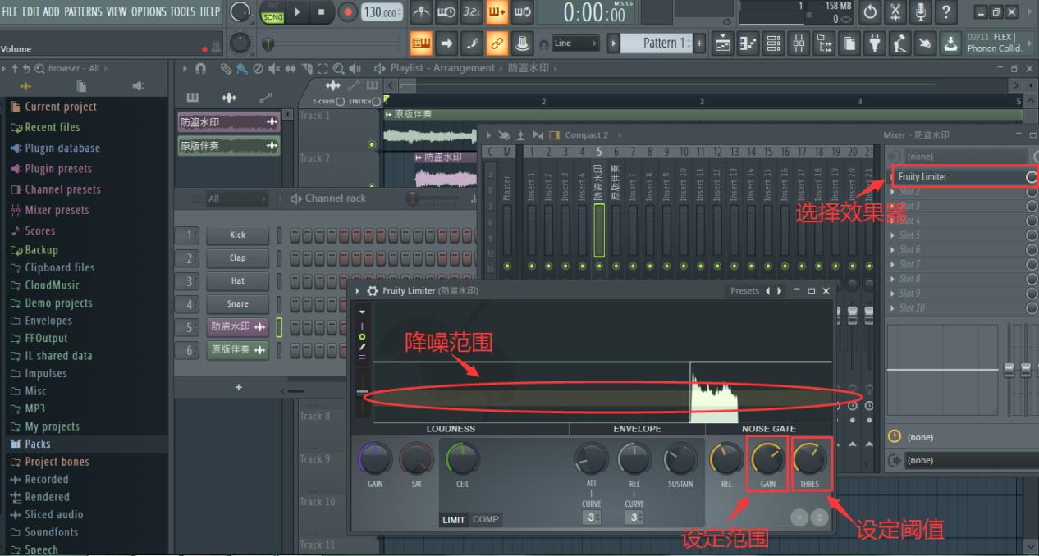1039x556 pixels.
Task: Click the Help question mark icon
Action: coord(945,12)
